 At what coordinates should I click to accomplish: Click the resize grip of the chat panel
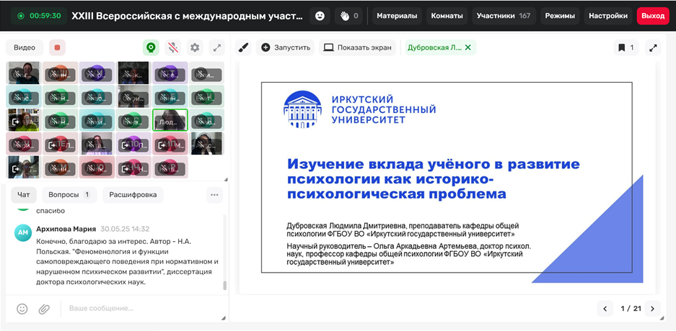(224, 318)
